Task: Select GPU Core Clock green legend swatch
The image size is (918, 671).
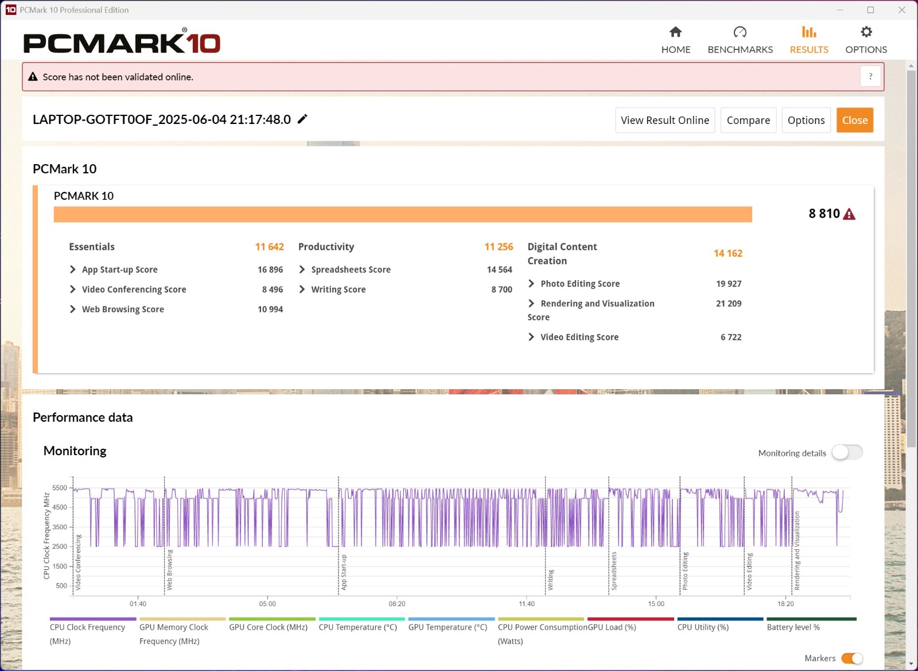Action: [x=272, y=619]
